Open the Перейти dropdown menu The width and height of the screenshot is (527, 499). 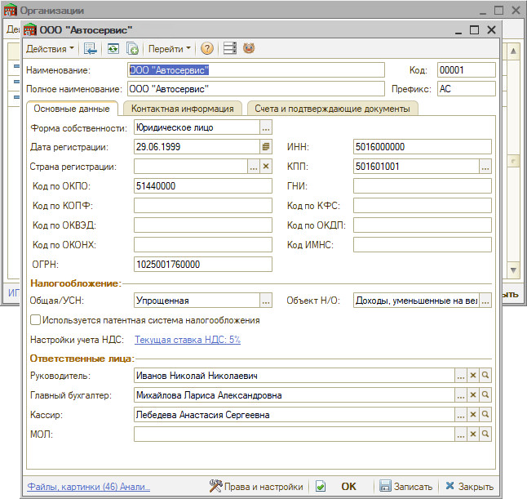point(170,49)
